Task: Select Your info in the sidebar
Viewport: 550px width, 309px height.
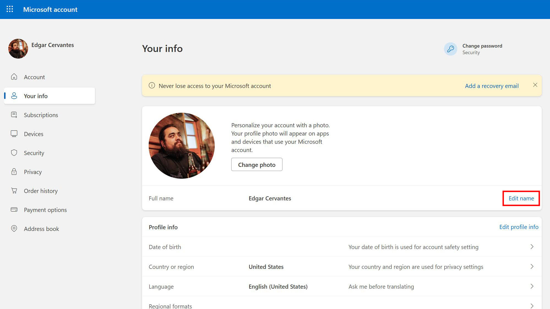Action: point(36,96)
